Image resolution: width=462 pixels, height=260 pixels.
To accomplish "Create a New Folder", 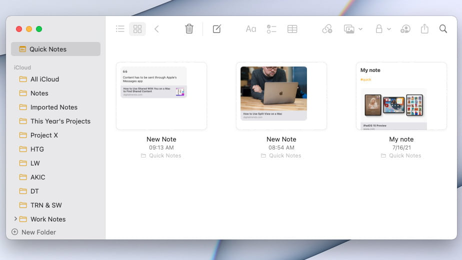I will pos(33,232).
